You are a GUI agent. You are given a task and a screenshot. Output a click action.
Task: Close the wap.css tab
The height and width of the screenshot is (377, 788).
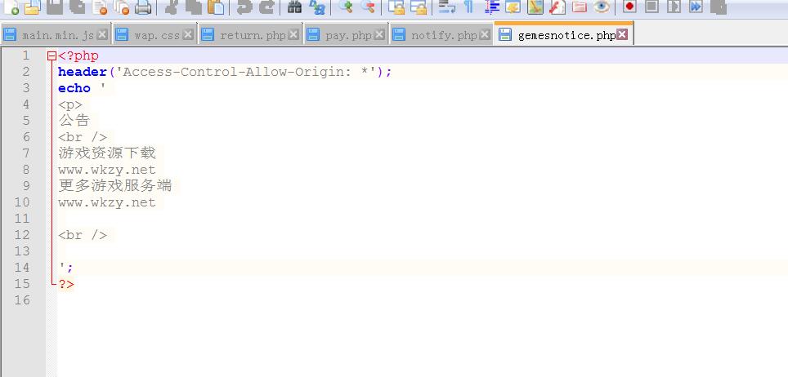pos(188,35)
